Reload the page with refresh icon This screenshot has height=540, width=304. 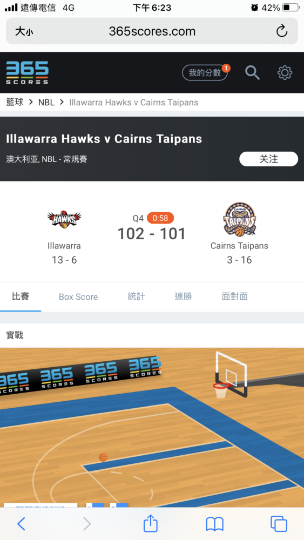(x=282, y=31)
